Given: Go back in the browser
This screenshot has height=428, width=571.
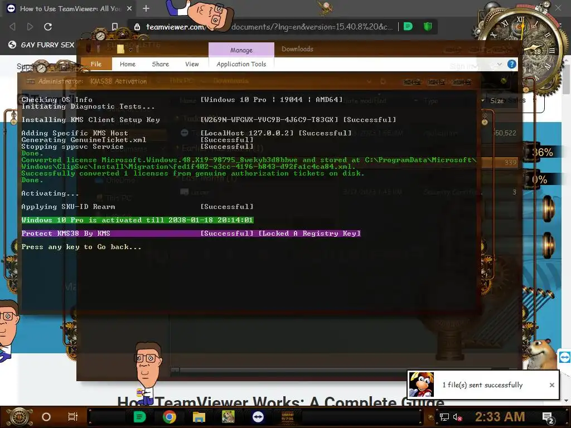Looking at the screenshot, I should pos(12,27).
